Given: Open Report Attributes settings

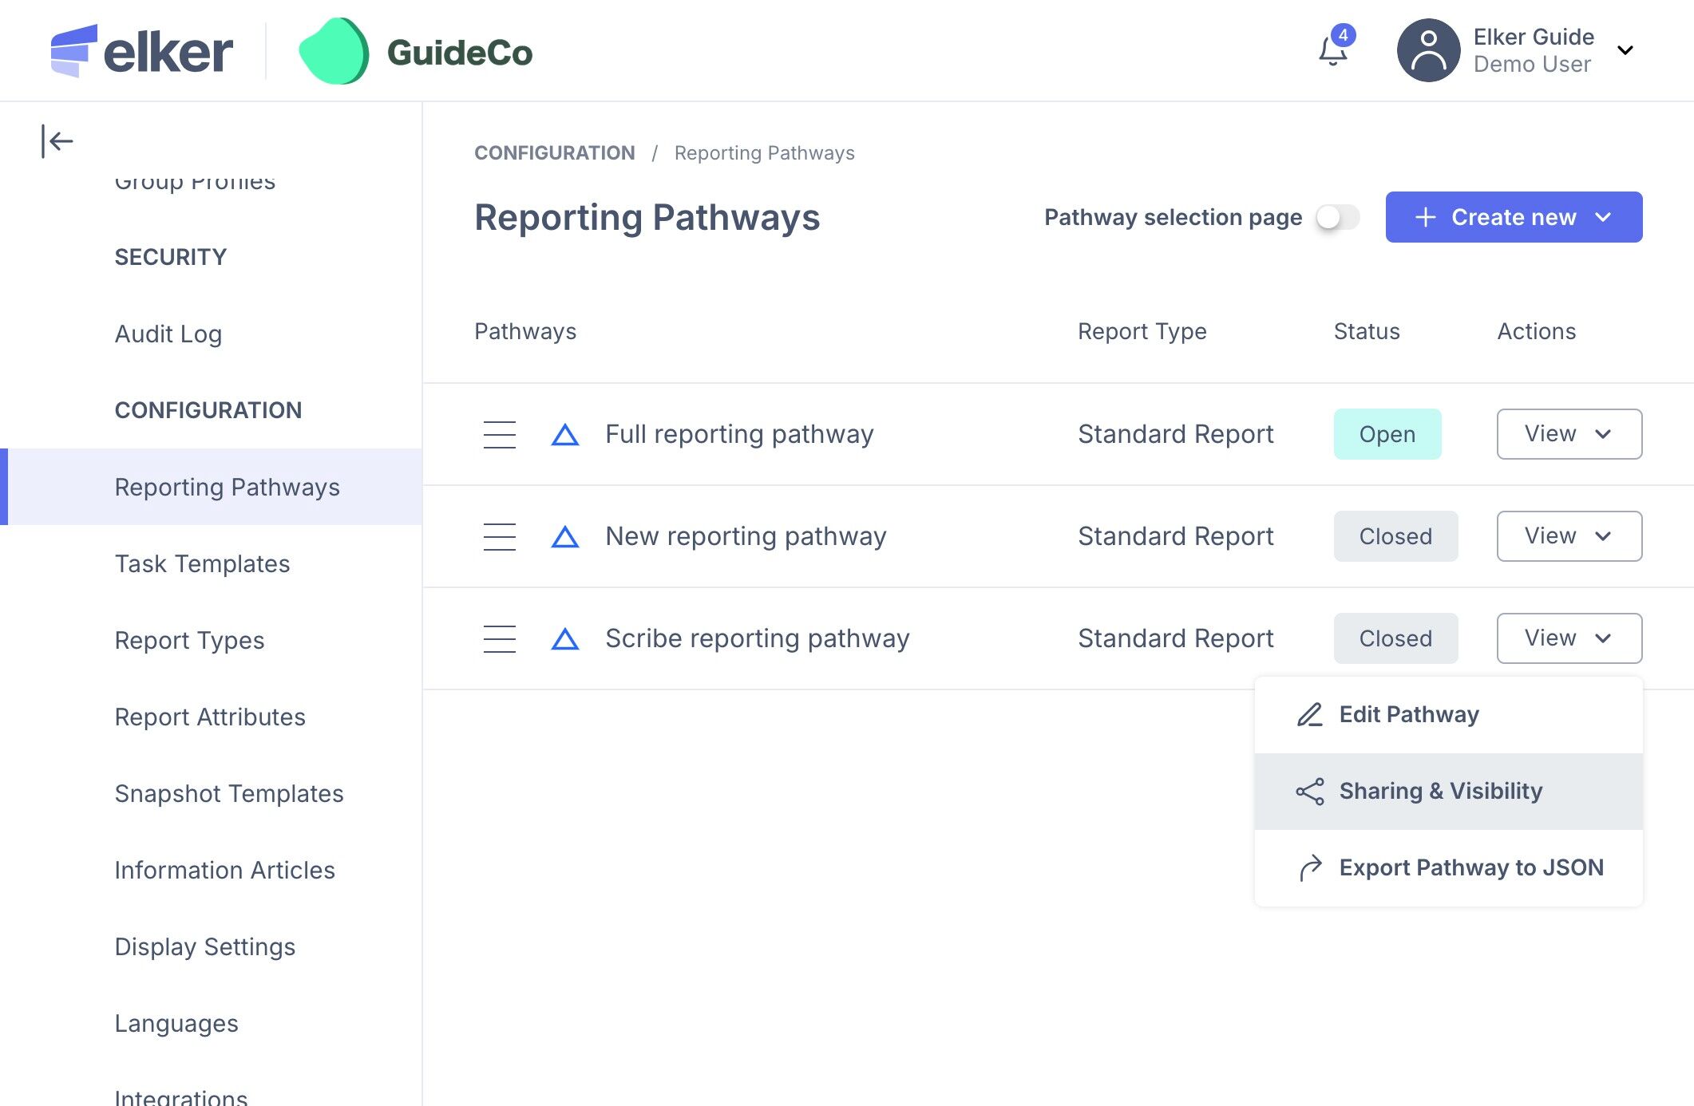Looking at the screenshot, I should (x=210, y=717).
